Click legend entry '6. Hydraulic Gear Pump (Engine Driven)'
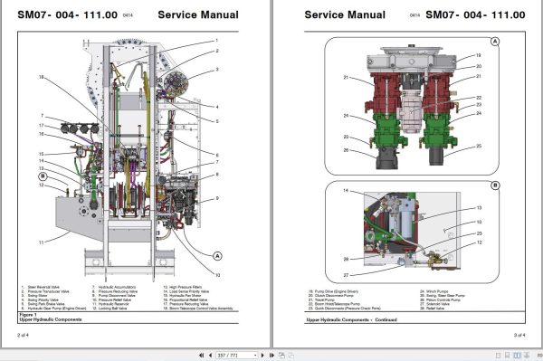This screenshot has height=361, width=543. coord(53,309)
